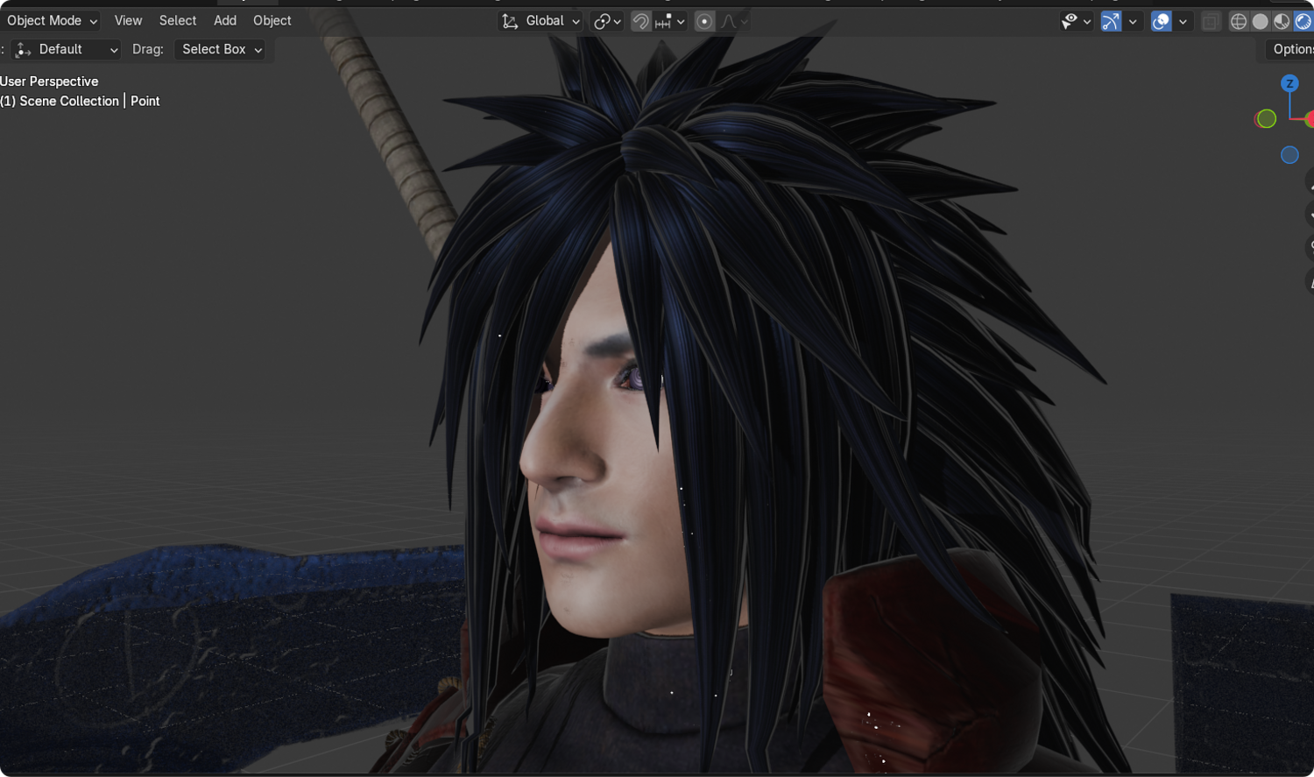Click the Scene Collection | Point label
This screenshot has width=1314, height=777.
(x=80, y=101)
